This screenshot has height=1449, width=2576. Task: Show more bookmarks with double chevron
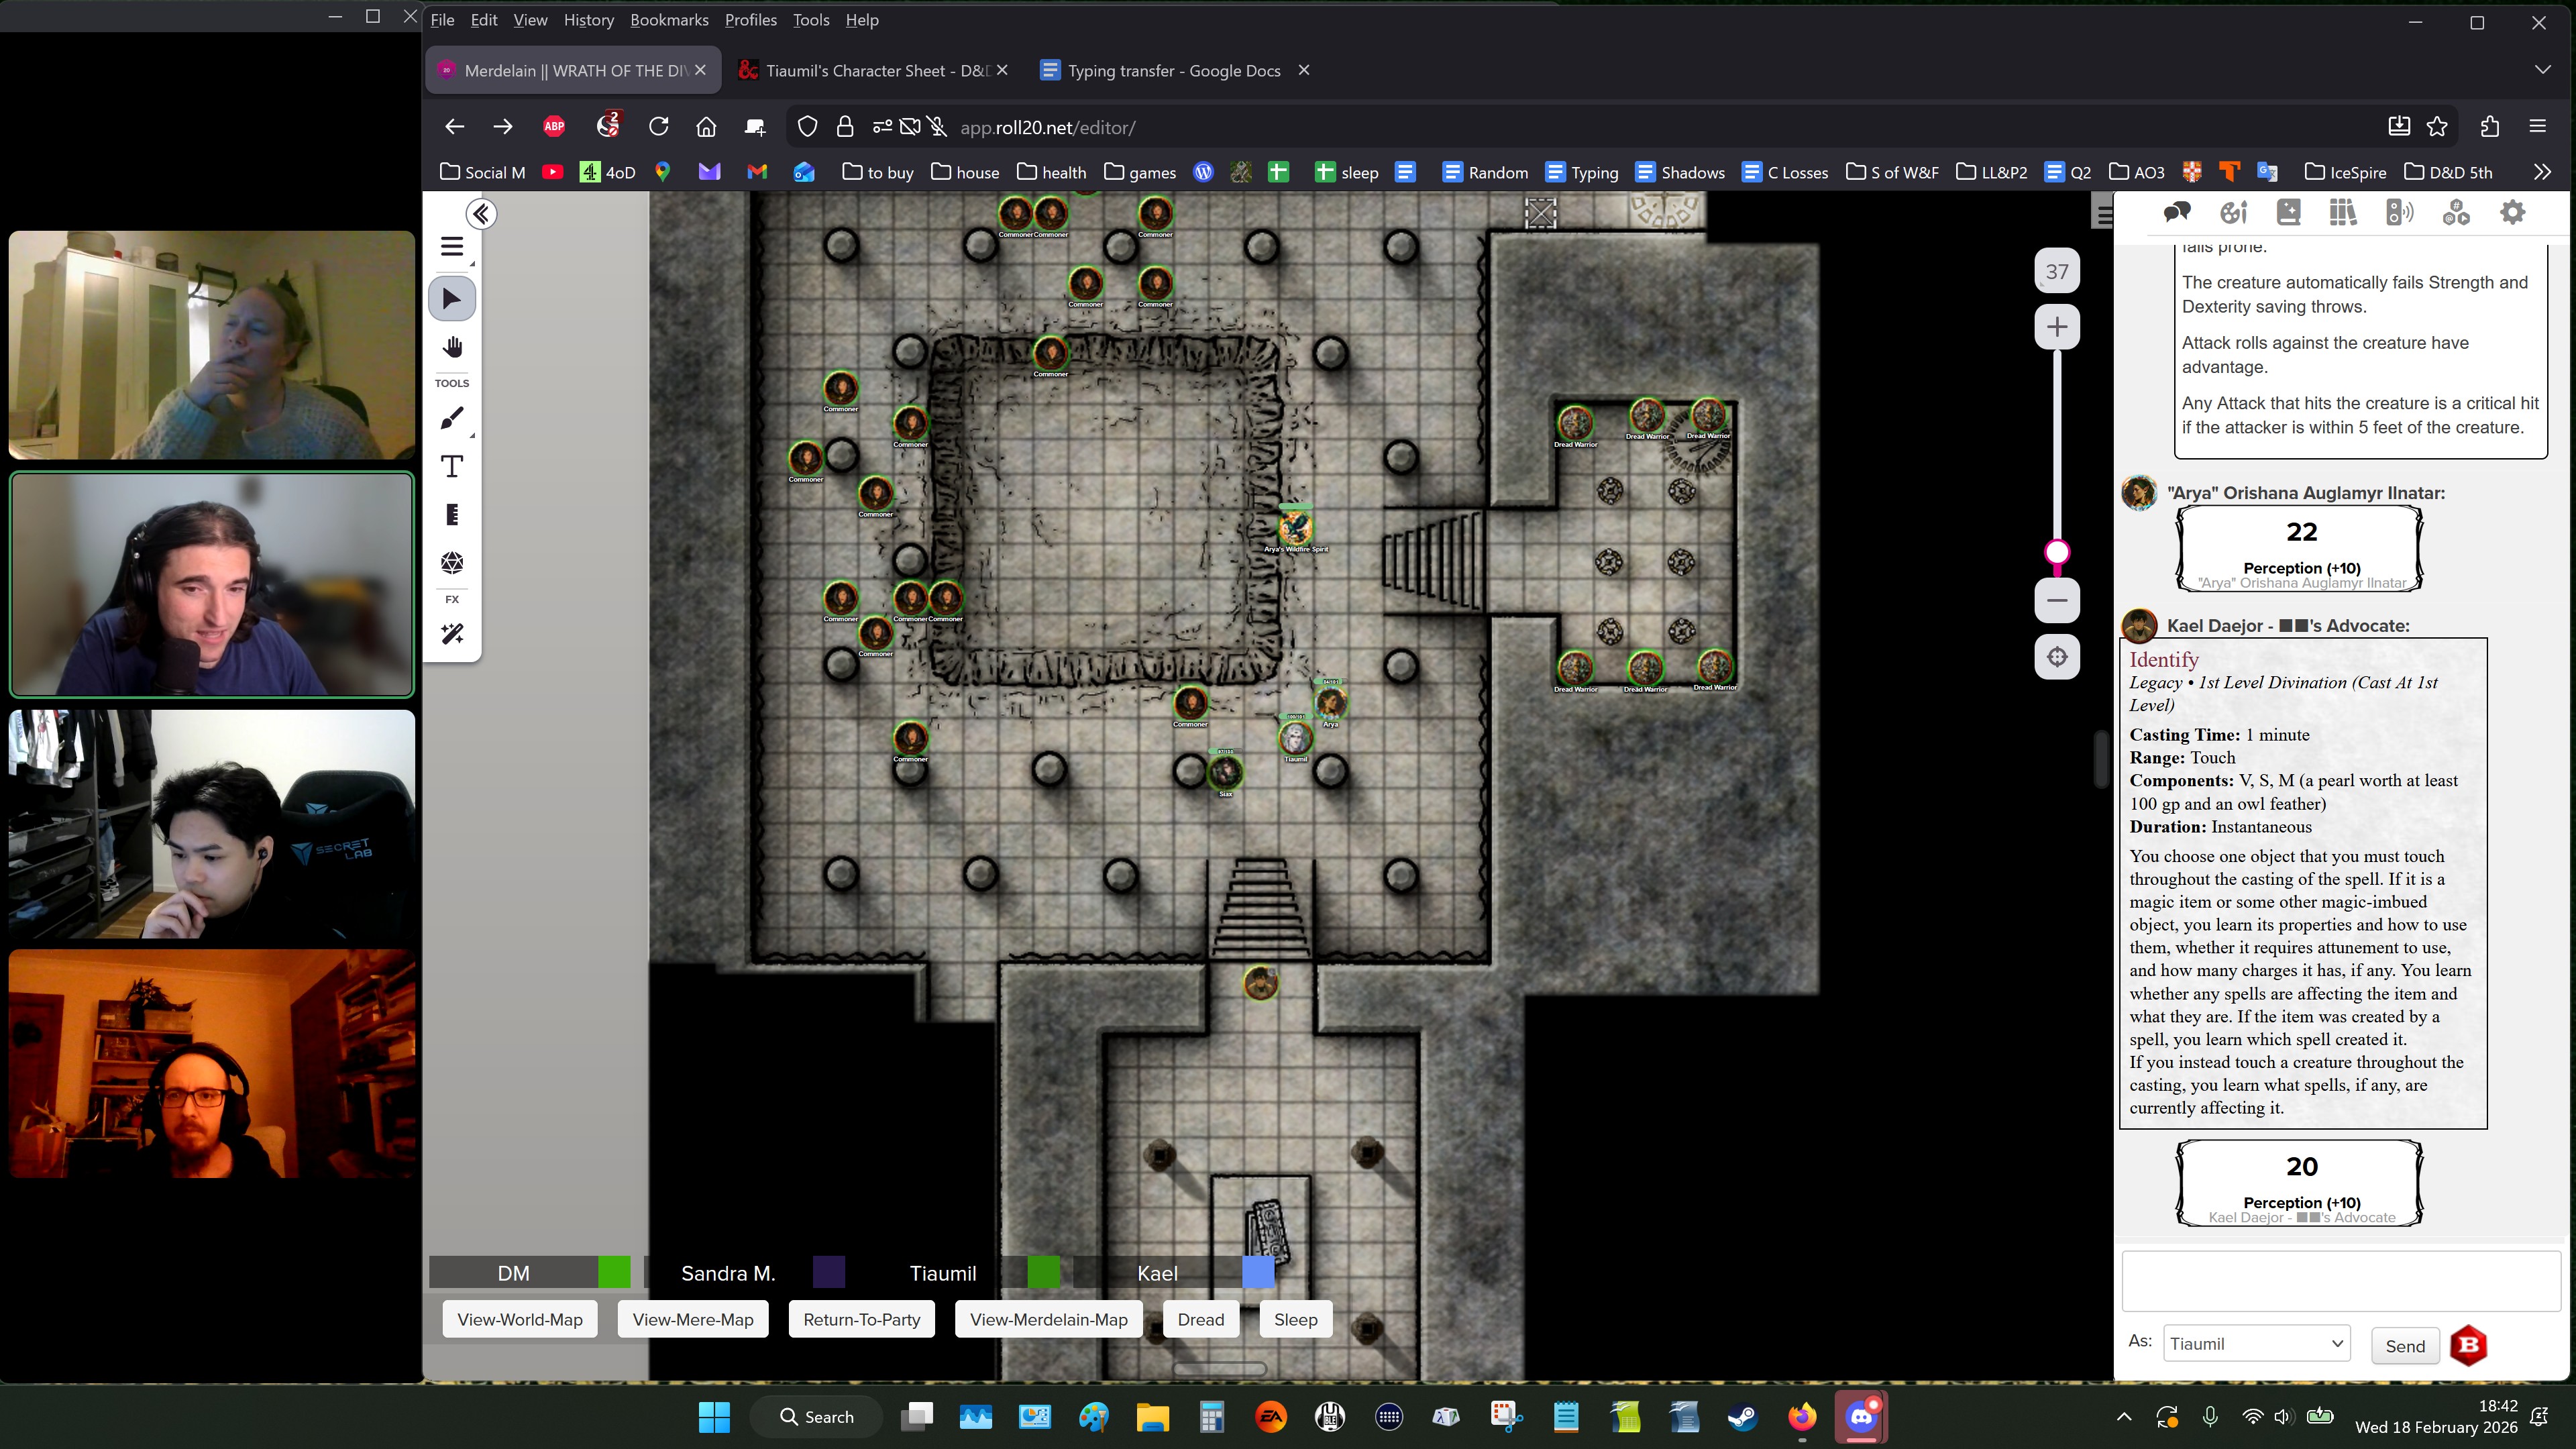(x=2542, y=172)
